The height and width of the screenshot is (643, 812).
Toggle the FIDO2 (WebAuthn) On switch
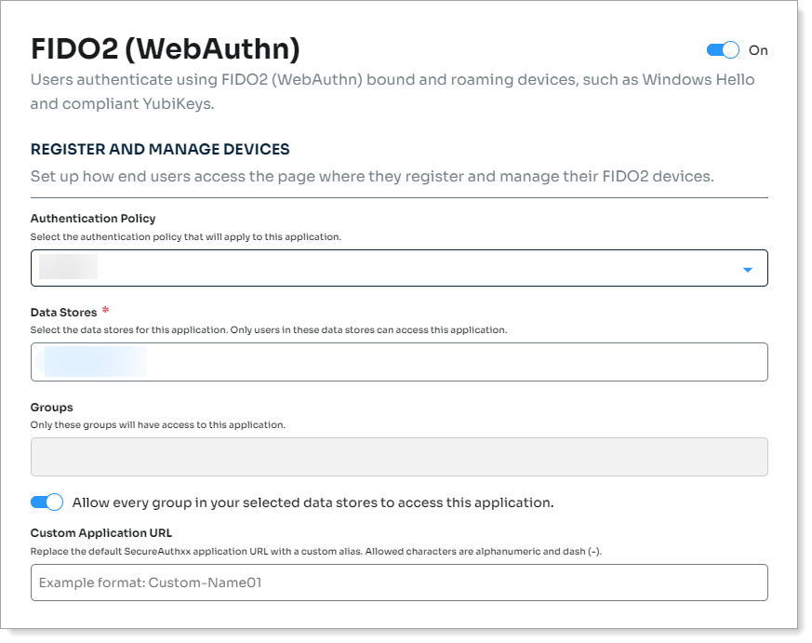723,50
